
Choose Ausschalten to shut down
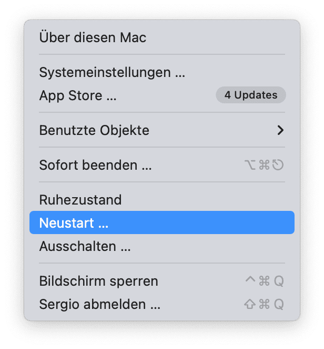coord(85,246)
